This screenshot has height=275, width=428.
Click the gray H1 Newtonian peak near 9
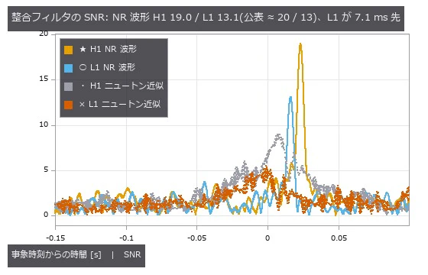pyautogui.click(x=278, y=135)
